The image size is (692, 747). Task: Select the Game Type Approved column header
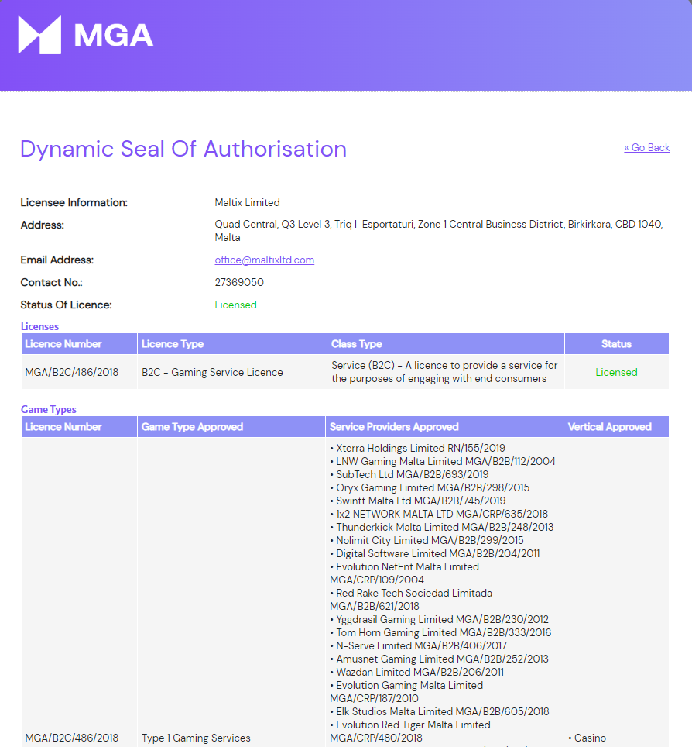point(231,427)
